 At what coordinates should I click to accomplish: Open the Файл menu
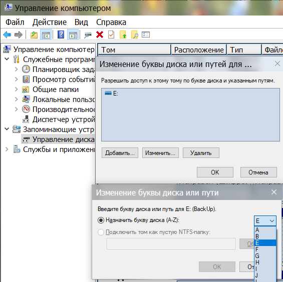(x=15, y=22)
